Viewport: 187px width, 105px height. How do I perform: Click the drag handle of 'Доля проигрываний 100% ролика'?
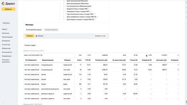click(x=64, y=3)
